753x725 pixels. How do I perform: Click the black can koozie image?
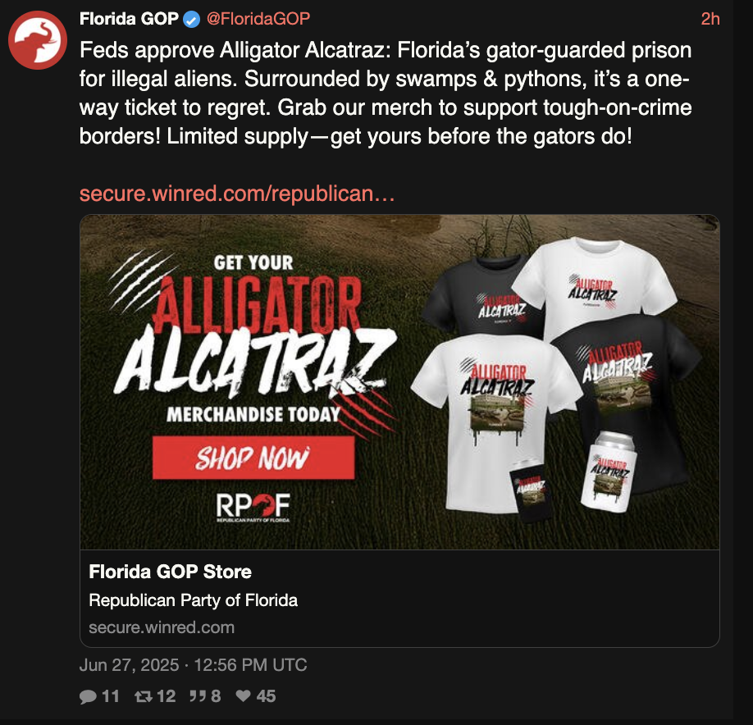click(530, 490)
